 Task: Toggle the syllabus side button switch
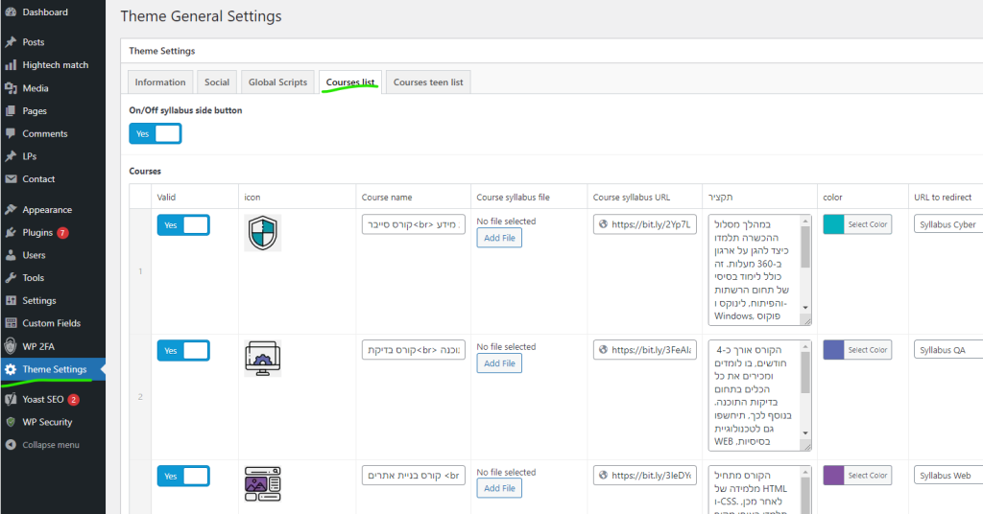pyautogui.click(x=155, y=134)
